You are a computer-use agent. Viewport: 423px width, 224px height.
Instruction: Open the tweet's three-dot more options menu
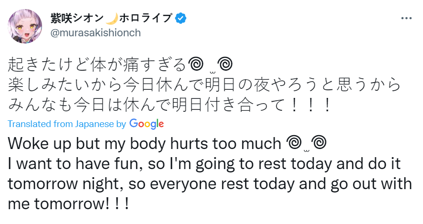coord(406,18)
